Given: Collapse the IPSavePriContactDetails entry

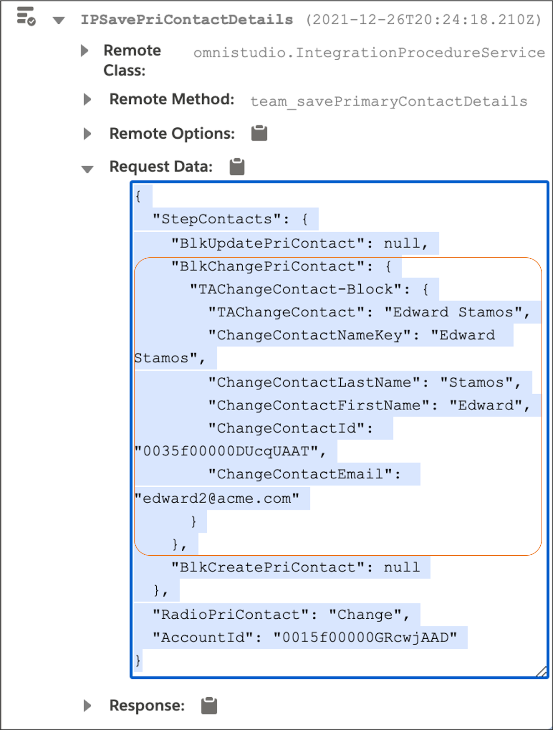Looking at the screenshot, I should pos(59,20).
